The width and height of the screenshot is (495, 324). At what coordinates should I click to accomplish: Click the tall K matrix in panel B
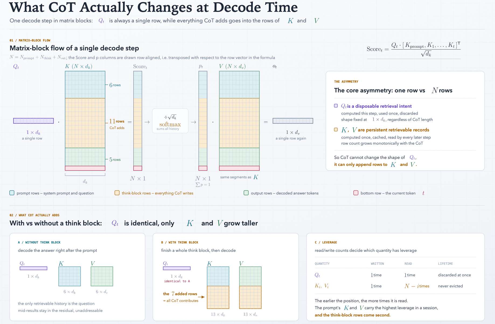[218, 288]
